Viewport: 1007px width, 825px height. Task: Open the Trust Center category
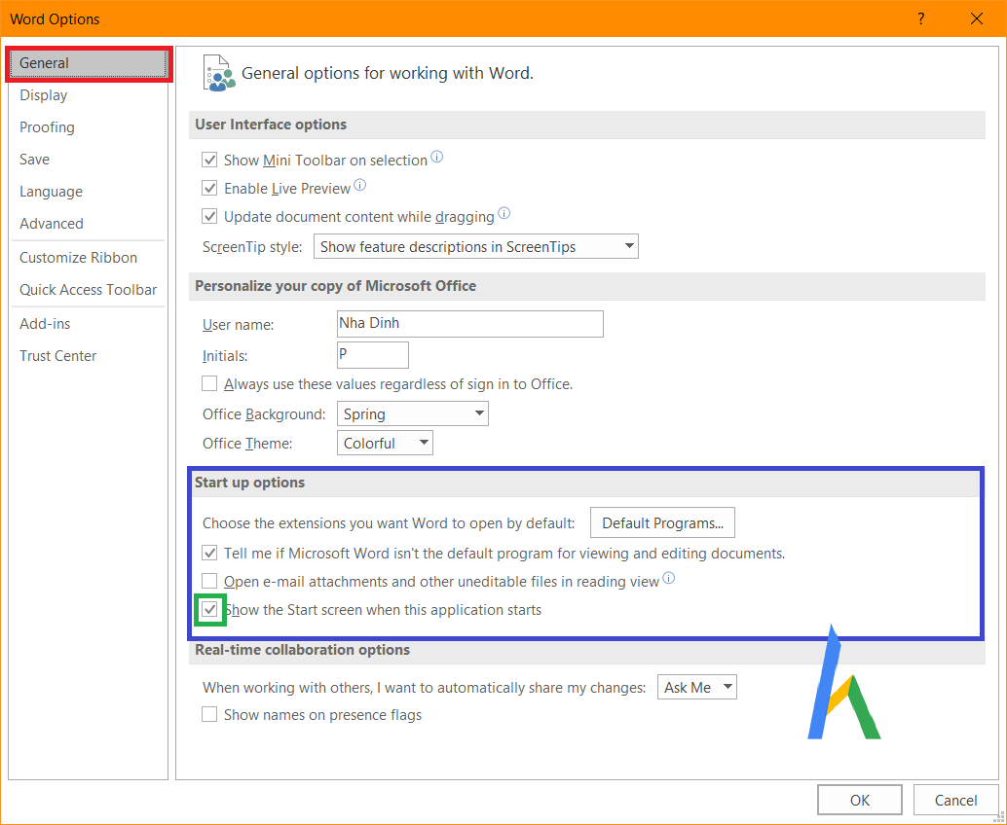(88, 355)
